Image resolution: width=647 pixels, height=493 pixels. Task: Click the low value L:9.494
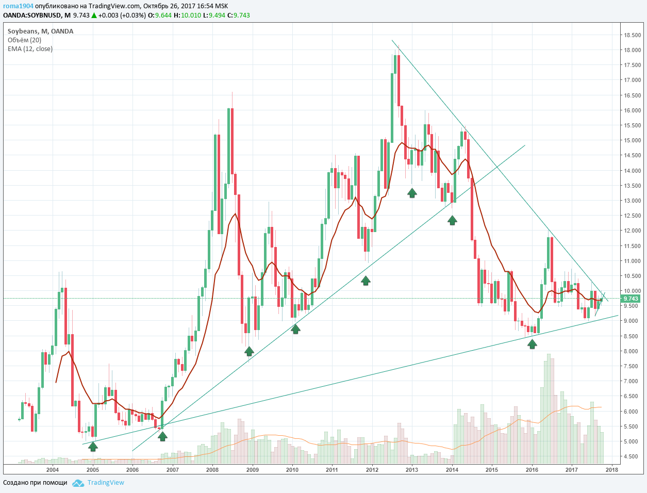(x=214, y=15)
